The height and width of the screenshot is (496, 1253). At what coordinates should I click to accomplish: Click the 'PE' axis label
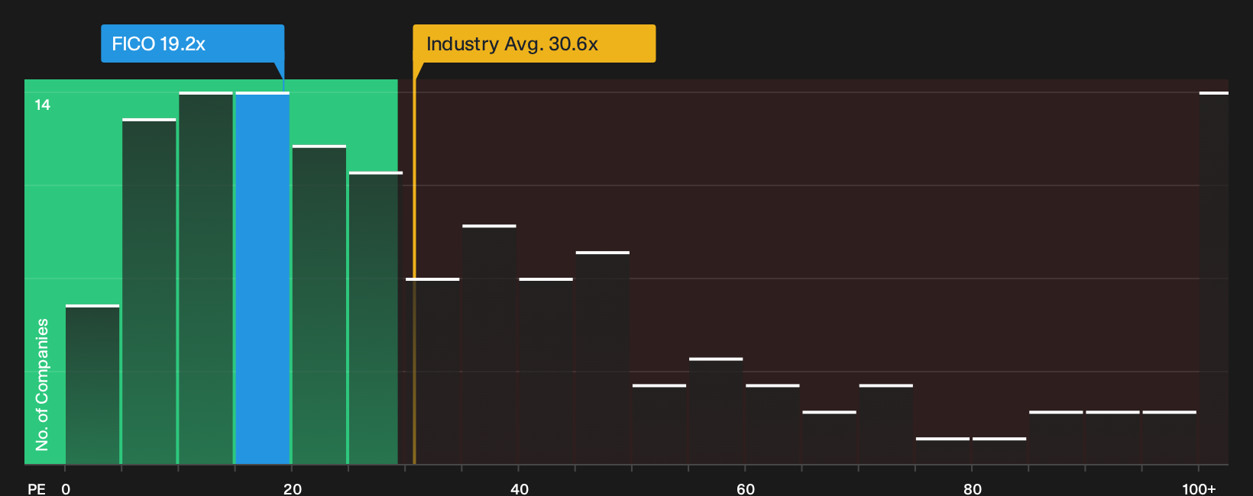37,488
